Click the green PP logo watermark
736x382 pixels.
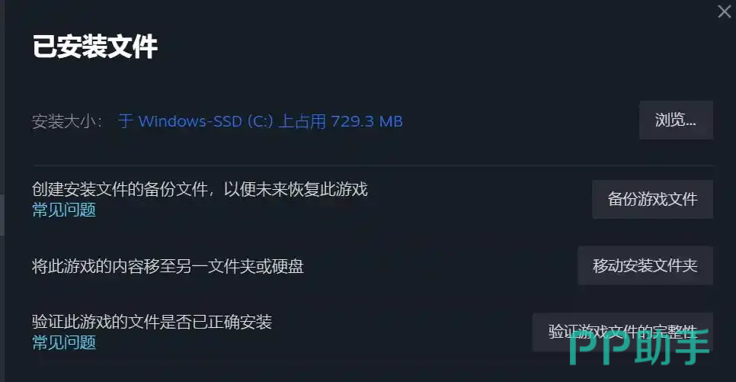(x=600, y=347)
